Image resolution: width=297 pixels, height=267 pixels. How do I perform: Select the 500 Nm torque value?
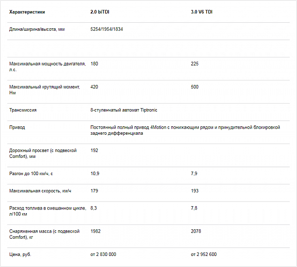(x=194, y=87)
